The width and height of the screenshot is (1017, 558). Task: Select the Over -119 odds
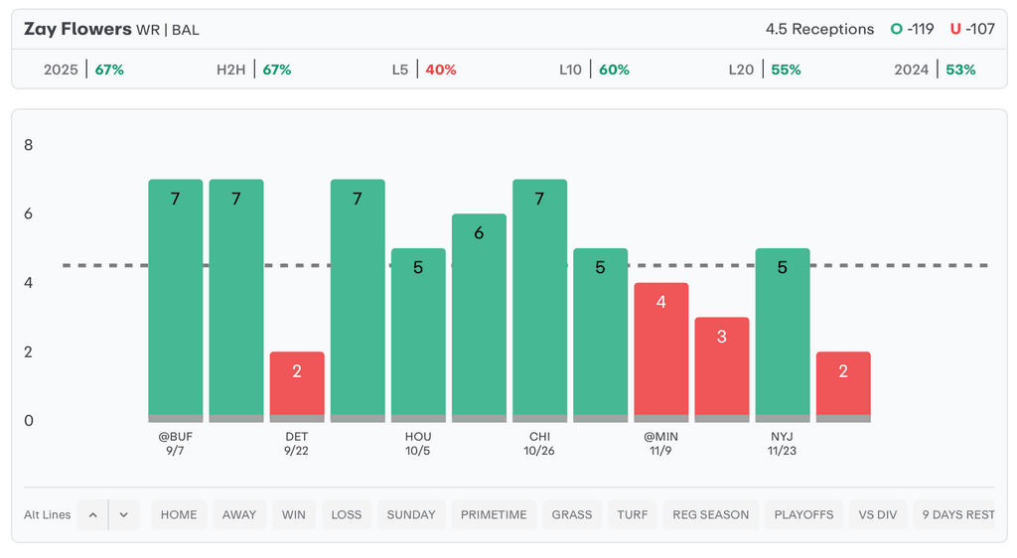[x=912, y=29]
